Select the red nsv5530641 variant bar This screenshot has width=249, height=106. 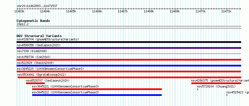129,77
